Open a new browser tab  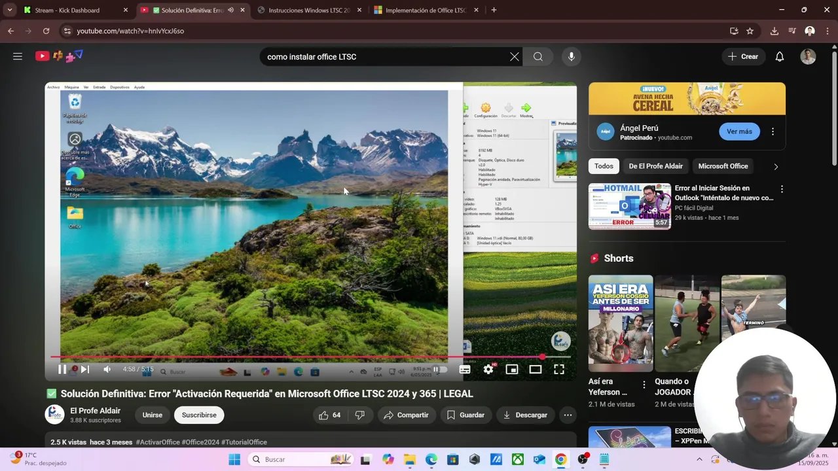(x=494, y=10)
